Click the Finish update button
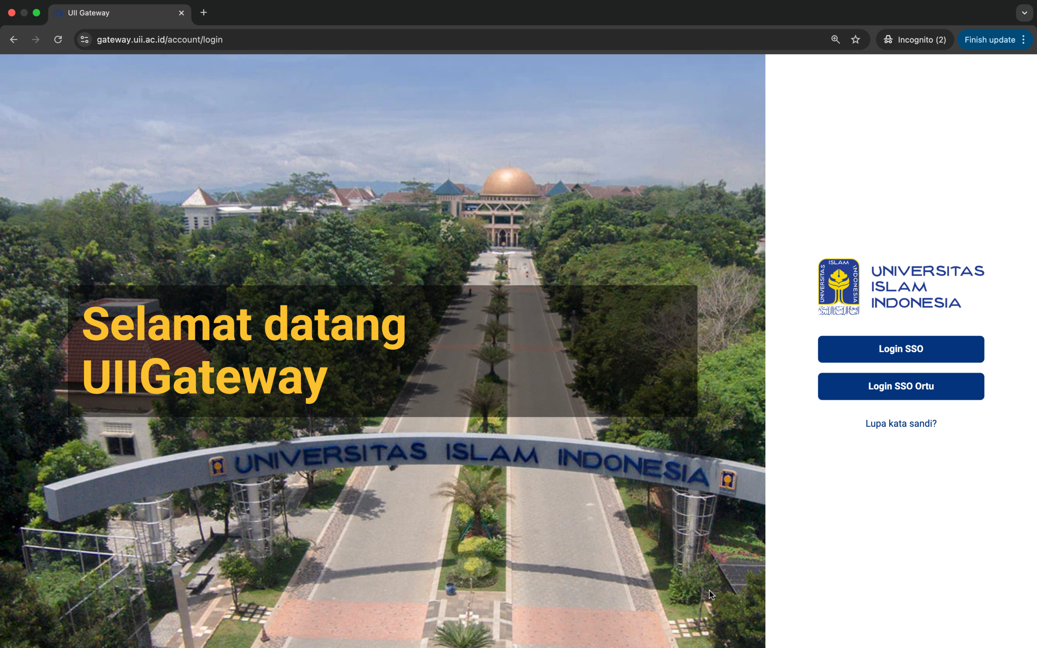The image size is (1037, 648). click(989, 39)
